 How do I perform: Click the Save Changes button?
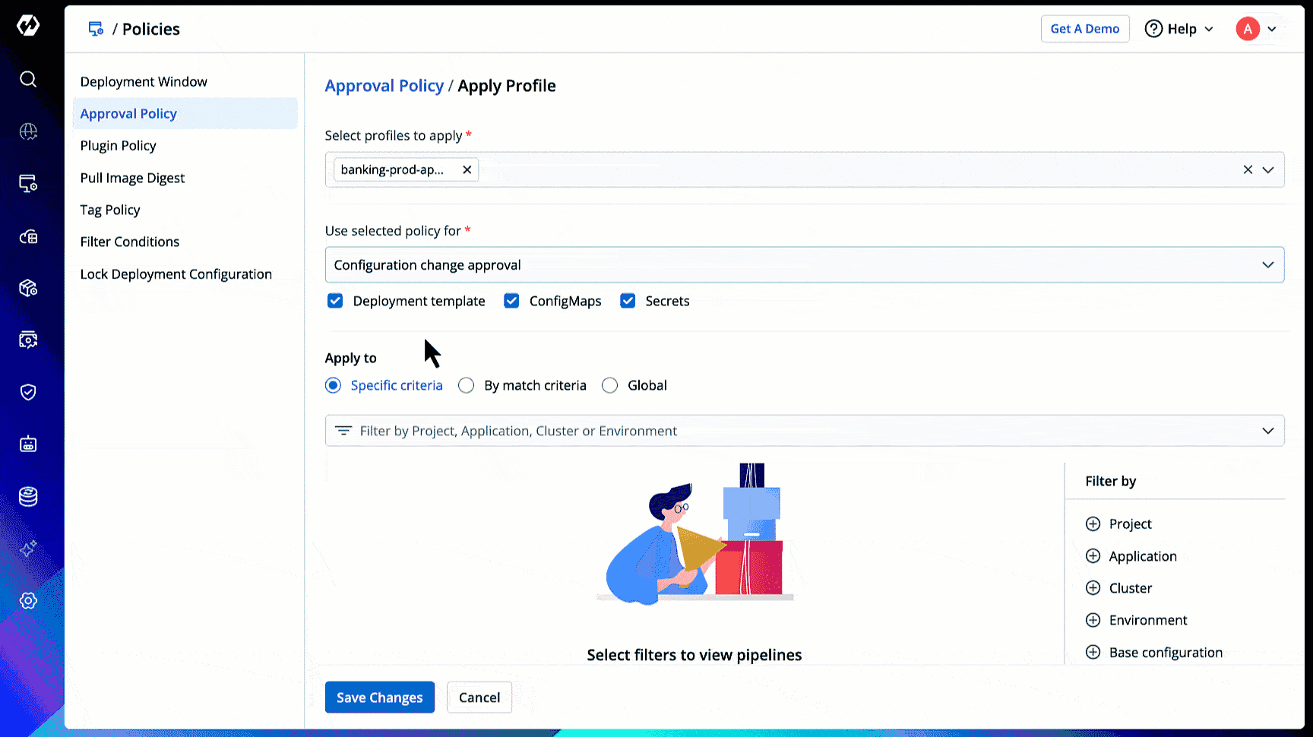tap(379, 697)
